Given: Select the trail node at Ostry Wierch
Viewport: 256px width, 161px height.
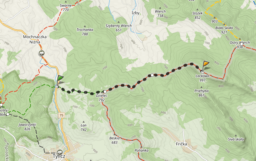Looking at the screenshot, I should (x=242, y=44).
